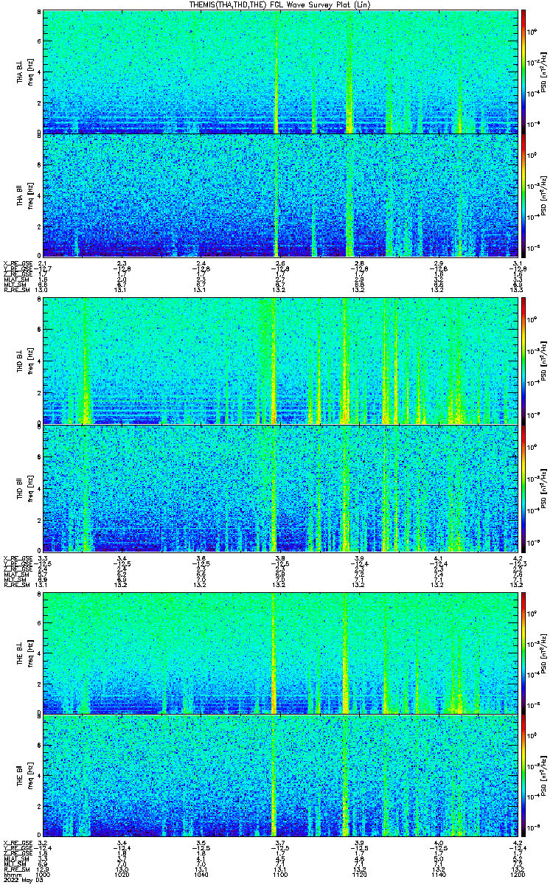Select the THD B-perpendicular spectrogram panel
This screenshot has height=885, width=553.
279,361
